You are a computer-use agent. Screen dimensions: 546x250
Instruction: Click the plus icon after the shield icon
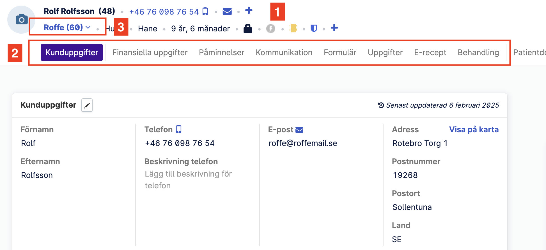(x=334, y=28)
